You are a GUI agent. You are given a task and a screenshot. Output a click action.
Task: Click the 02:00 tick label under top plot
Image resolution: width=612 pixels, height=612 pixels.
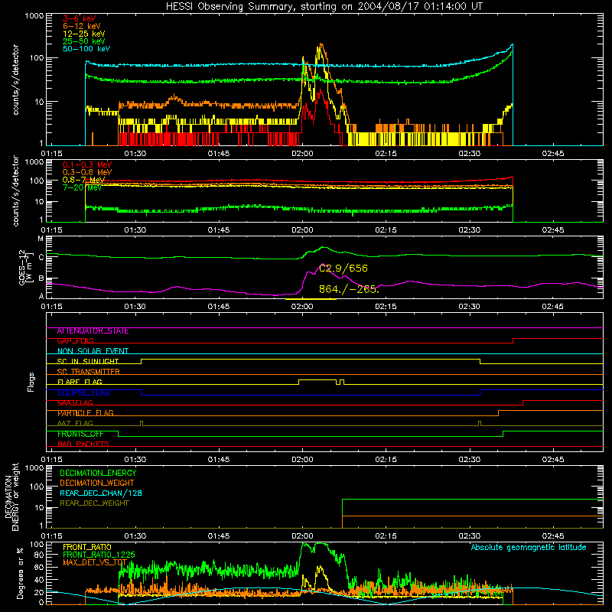pyautogui.click(x=302, y=154)
